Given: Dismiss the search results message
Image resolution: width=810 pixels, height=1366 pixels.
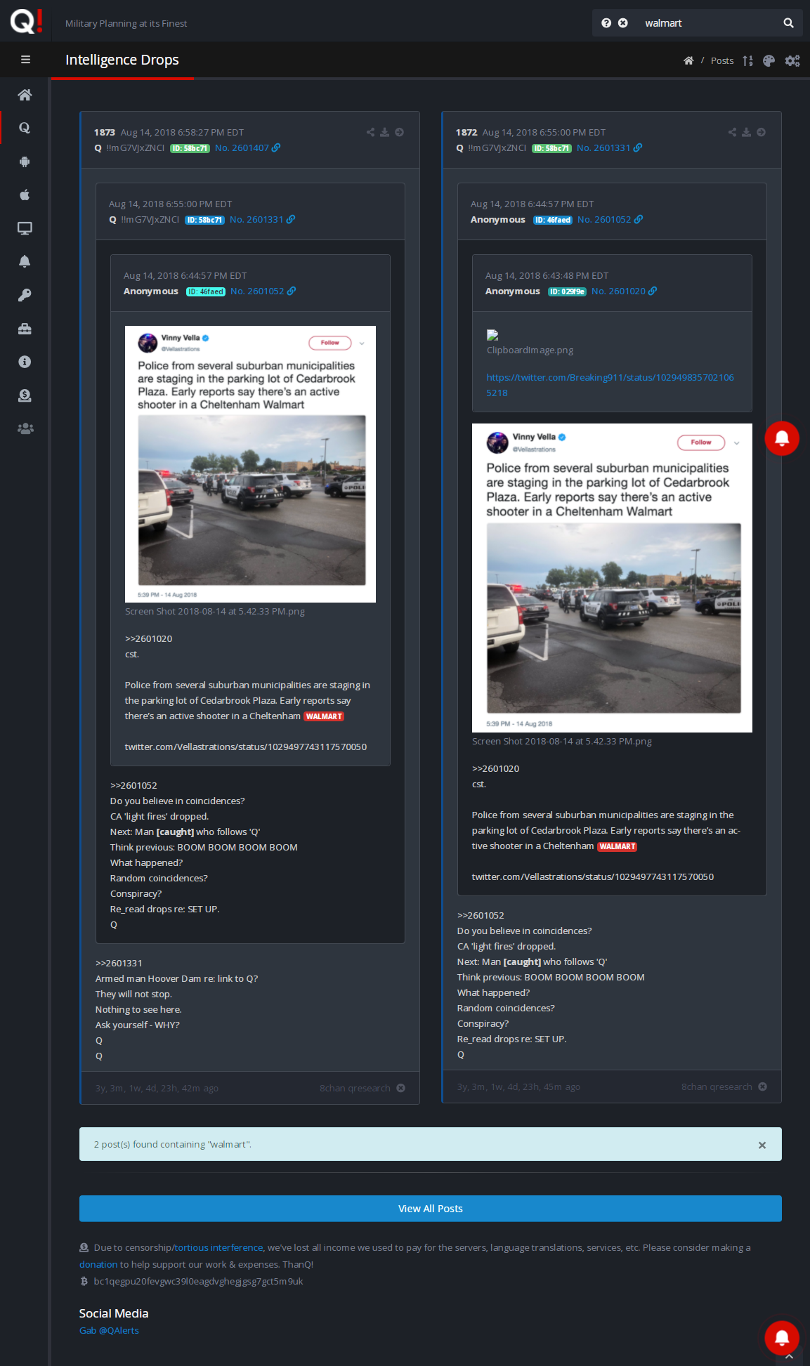Looking at the screenshot, I should pos(762,1145).
